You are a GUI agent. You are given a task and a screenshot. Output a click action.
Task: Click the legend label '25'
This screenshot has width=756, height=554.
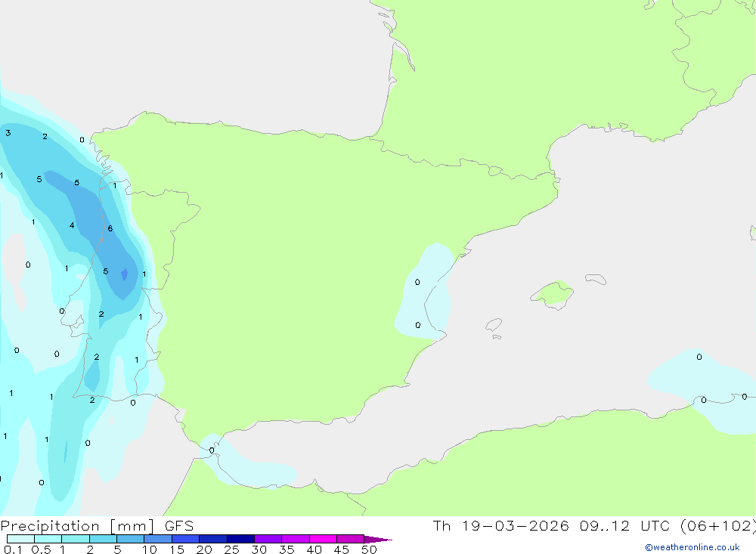[231, 549]
